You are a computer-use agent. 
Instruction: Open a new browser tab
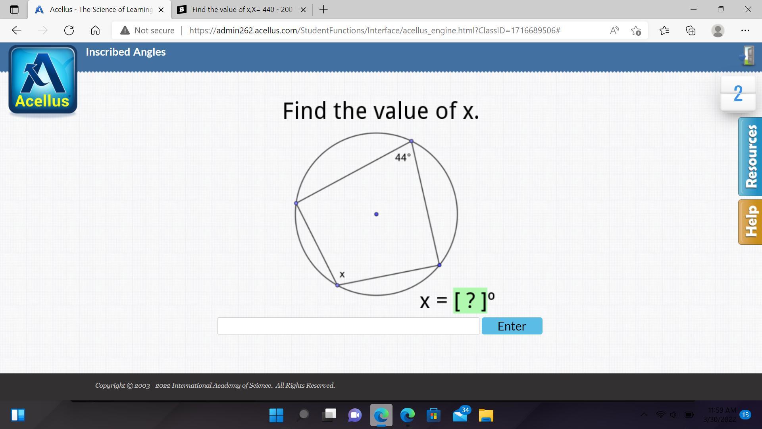[x=323, y=10]
